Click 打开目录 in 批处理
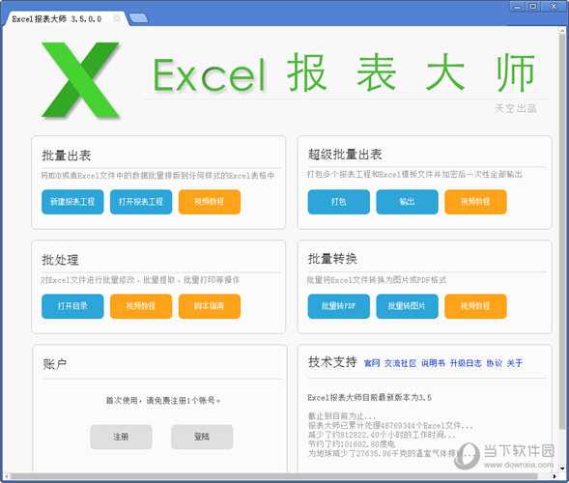The height and width of the screenshot is (483, 569). (x=72, y=306)
